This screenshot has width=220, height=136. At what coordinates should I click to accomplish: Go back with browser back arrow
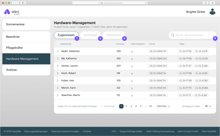[14, 3]
